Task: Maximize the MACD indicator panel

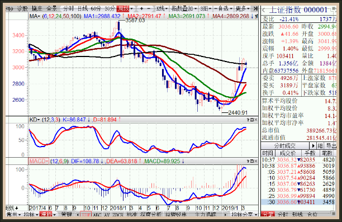Action: 252,161
